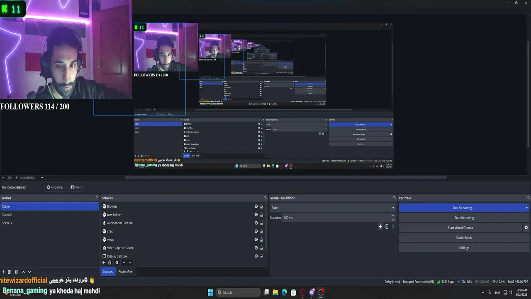The image size is (531, 299).
Task: Lock the Browser source
Action: 261,206
